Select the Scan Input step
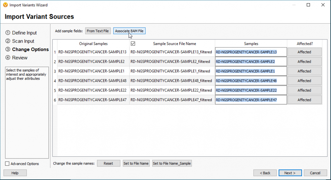The image size is (331, 180). click(x=20, y=41)
